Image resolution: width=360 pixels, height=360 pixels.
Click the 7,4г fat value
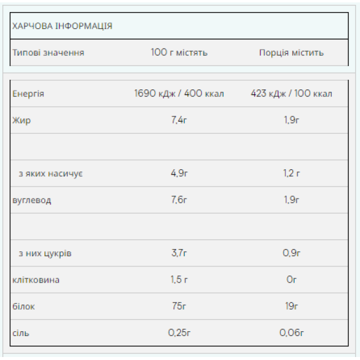pos(179,120)
